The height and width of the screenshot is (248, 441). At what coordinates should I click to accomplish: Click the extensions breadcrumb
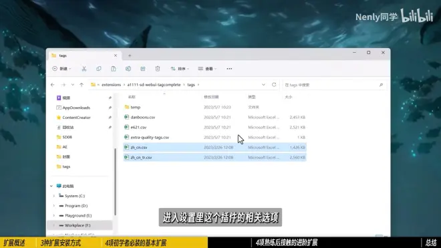pyautogui.click(x=111, y=85)
